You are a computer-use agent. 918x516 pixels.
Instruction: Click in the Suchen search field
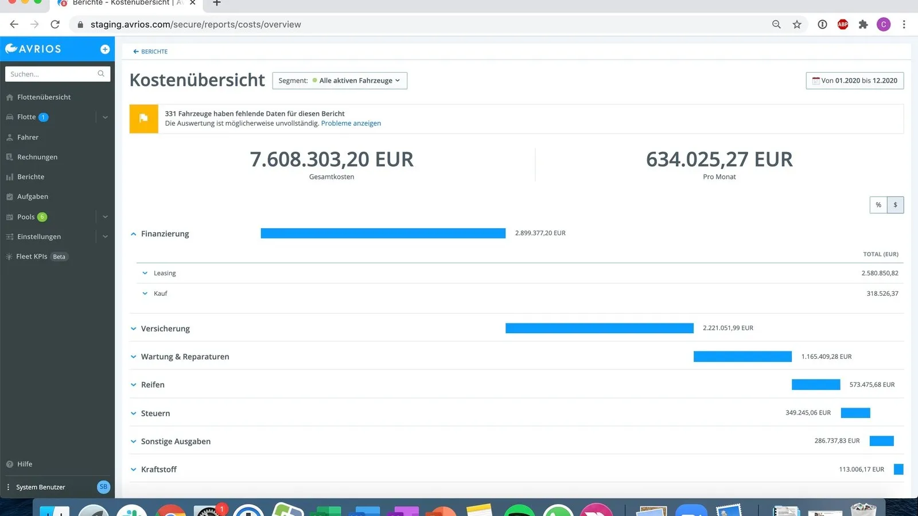(x=57, y=74)
